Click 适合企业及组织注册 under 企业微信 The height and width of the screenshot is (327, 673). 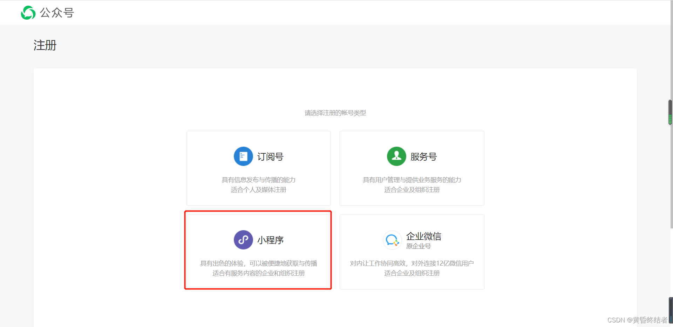click(x=412, y=273)
